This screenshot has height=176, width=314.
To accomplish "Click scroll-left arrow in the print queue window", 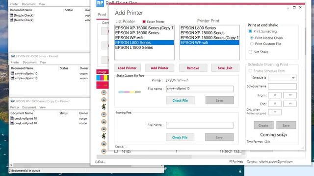I will click(x=11, y=165).
